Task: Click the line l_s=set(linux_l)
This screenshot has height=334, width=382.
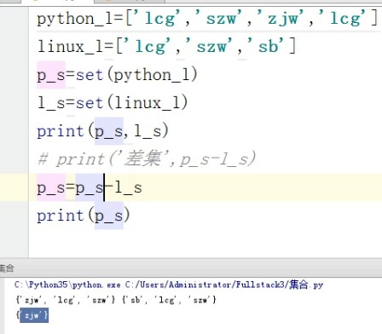Action: tap(113, 103)
